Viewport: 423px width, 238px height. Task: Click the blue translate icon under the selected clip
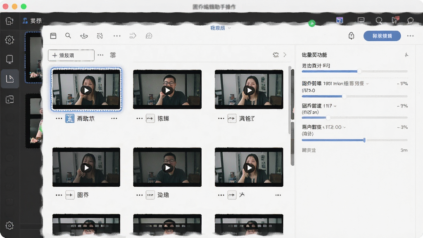point(69,118)
